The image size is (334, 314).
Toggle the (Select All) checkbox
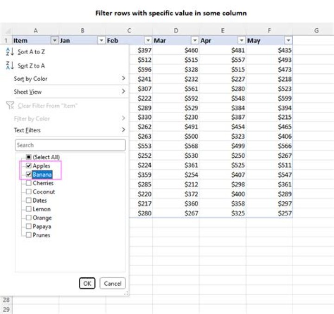click(x=29, y=157)
